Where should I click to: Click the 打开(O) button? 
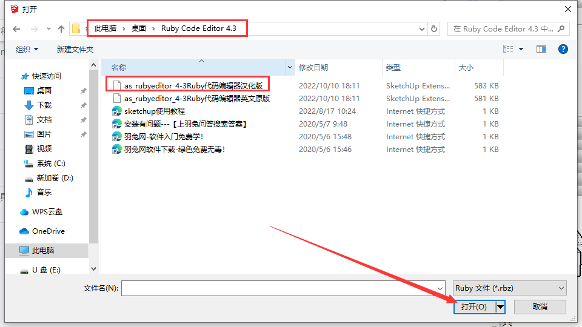coord(474,306)
